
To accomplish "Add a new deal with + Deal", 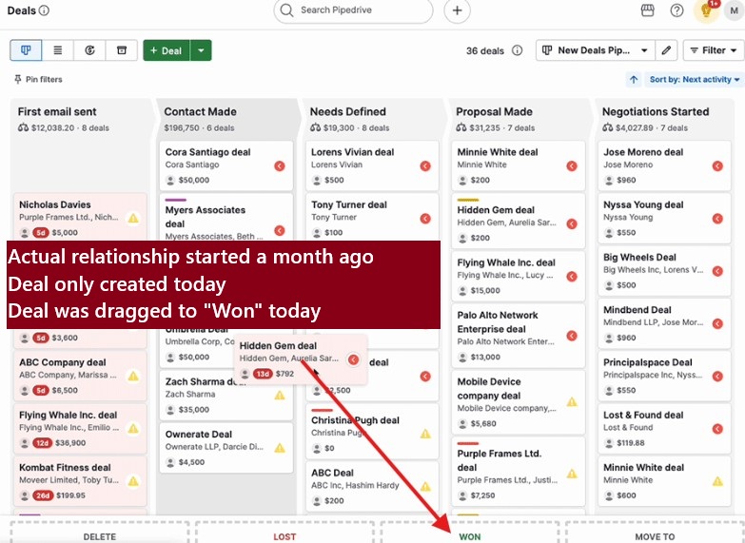I will 167,50.
